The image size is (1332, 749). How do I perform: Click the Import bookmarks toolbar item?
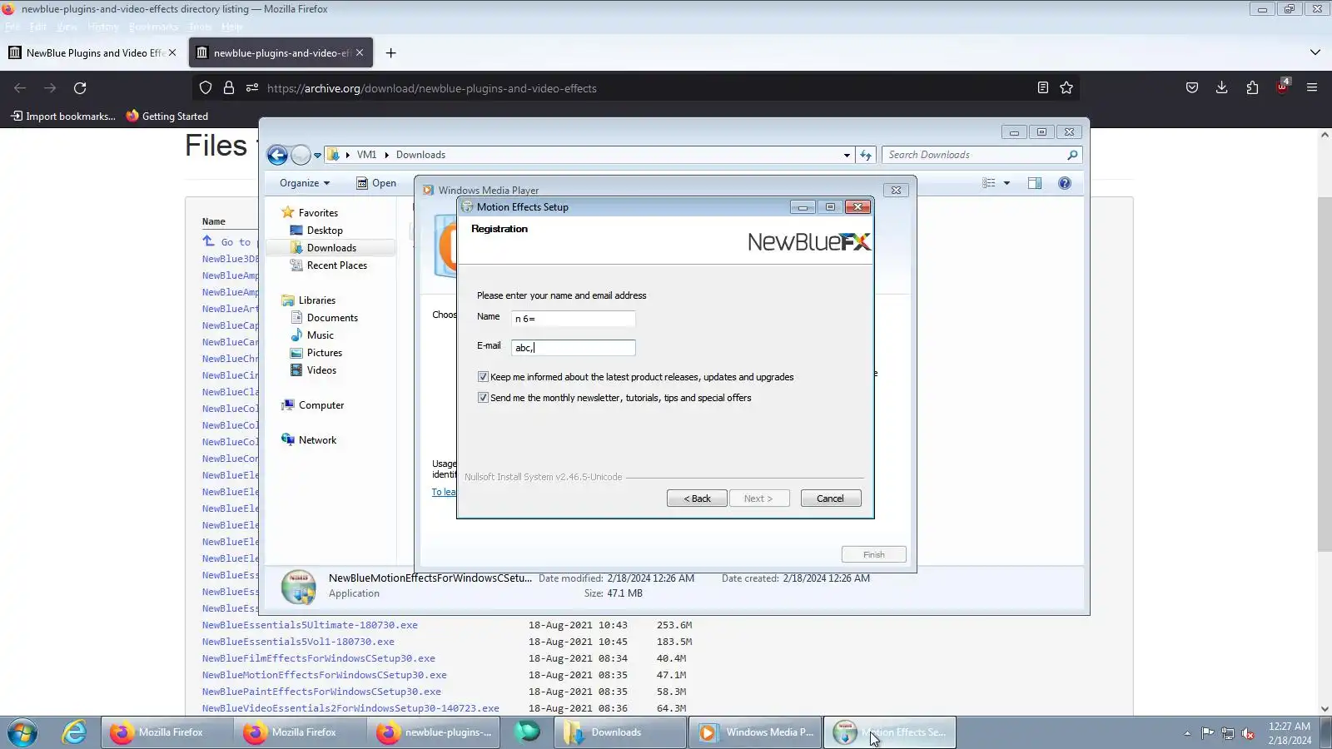(x=63, y=117)
